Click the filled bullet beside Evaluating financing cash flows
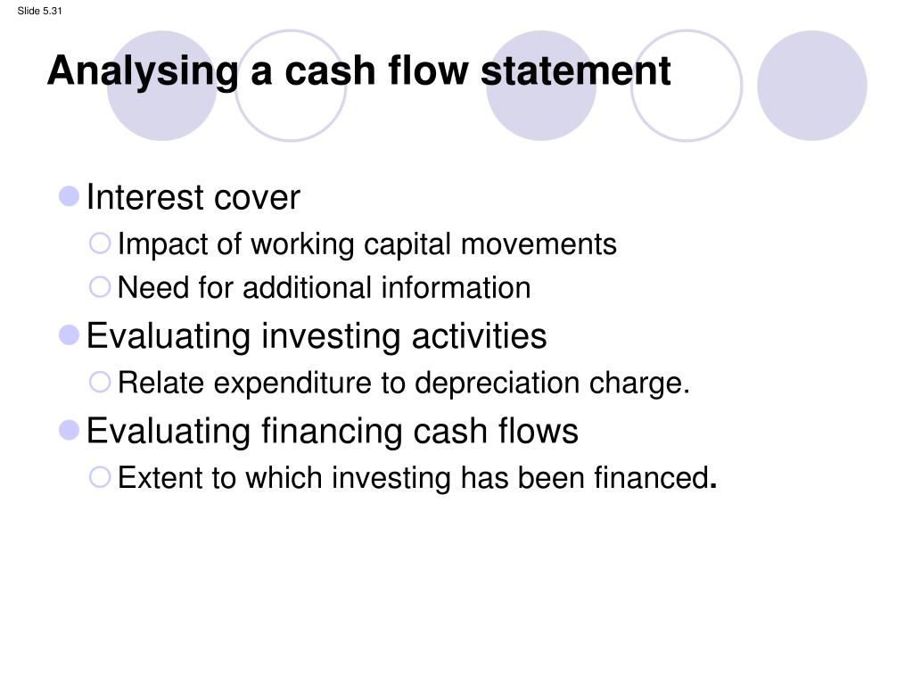 70,431
